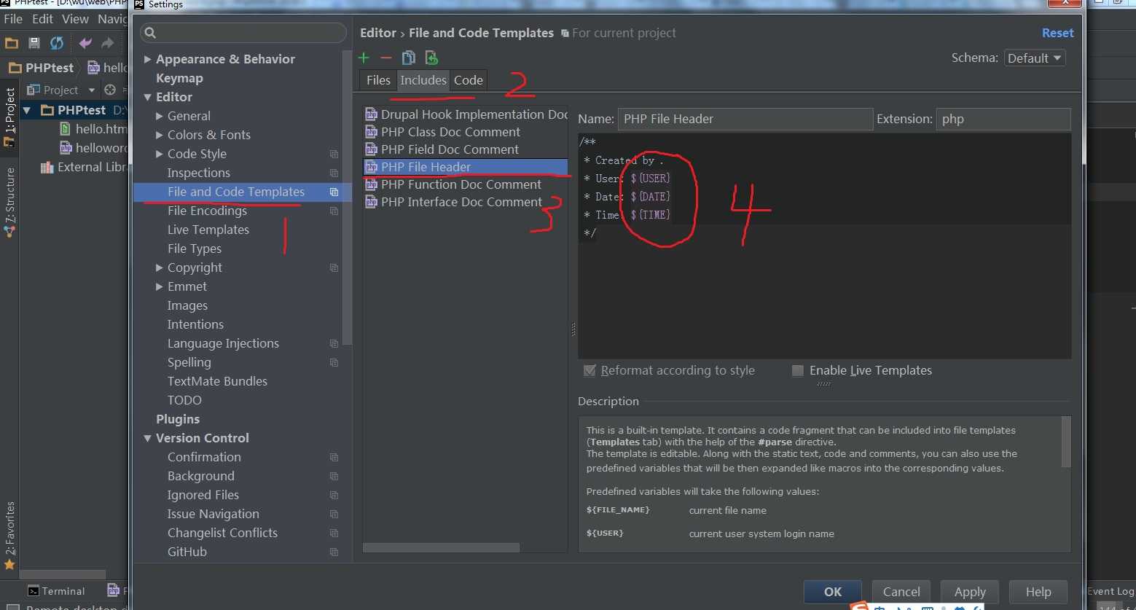Image resolution: width=1136 pixels, height=610 pixels.
Task: Open the View menu in main window
Action: pos(75,19)
